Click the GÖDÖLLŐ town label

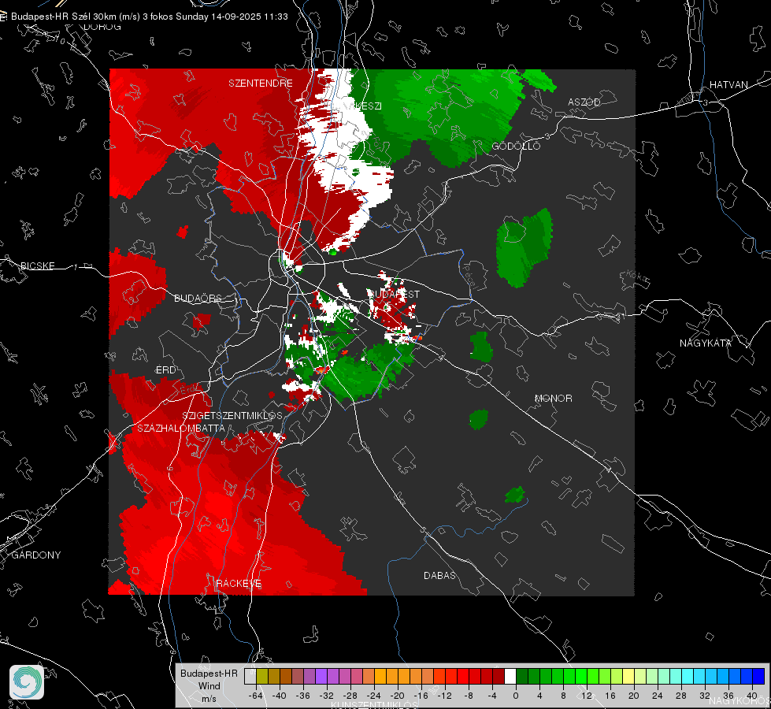516,146
